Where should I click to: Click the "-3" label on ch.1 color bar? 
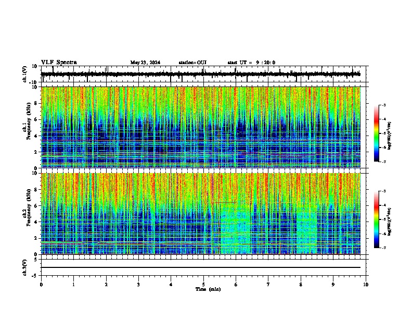[383, 105]
